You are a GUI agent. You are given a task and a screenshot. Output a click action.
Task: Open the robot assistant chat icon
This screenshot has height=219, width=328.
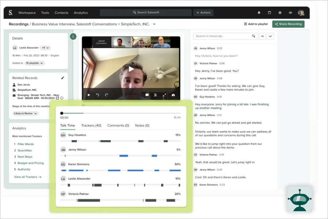point(299,199)
